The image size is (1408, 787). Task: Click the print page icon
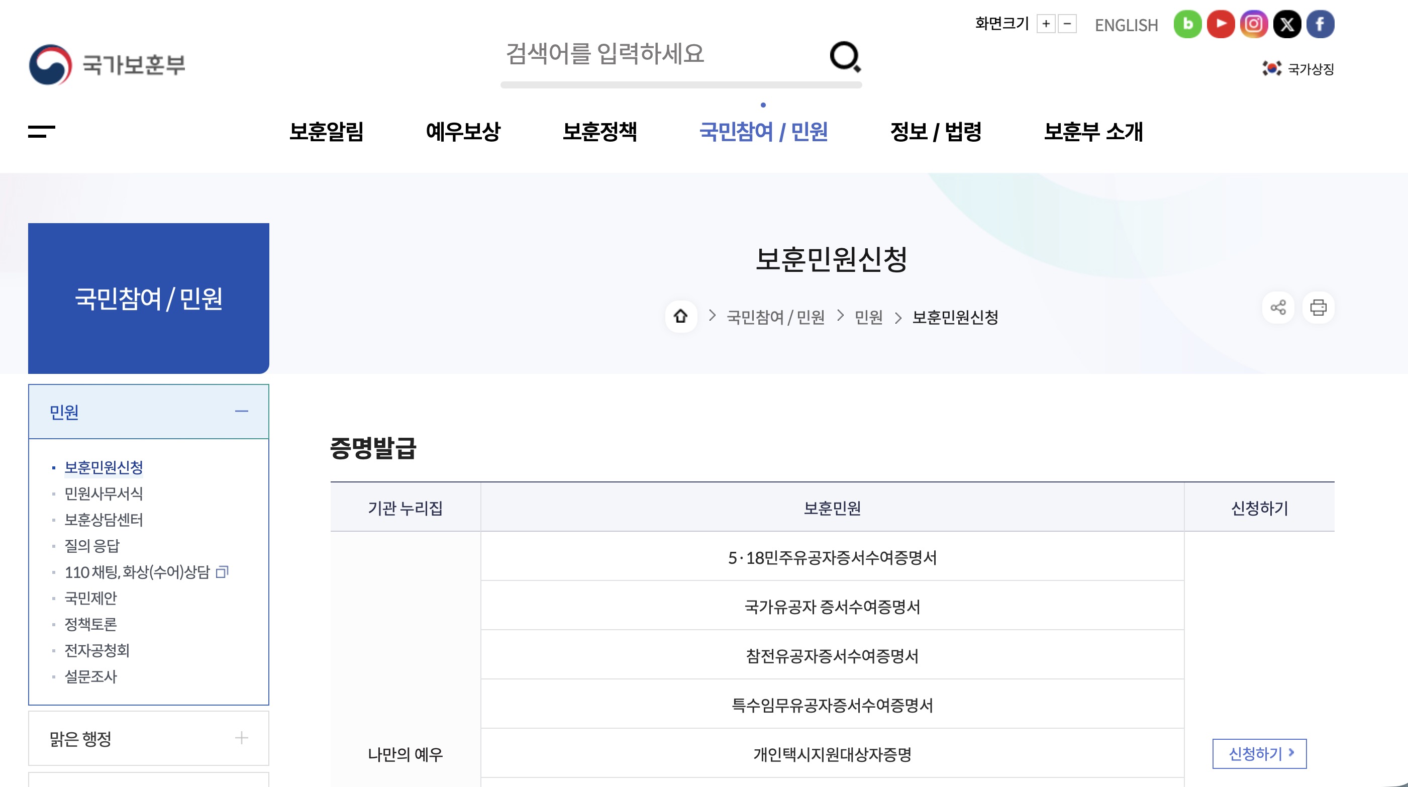click(x=1318, y=307)
